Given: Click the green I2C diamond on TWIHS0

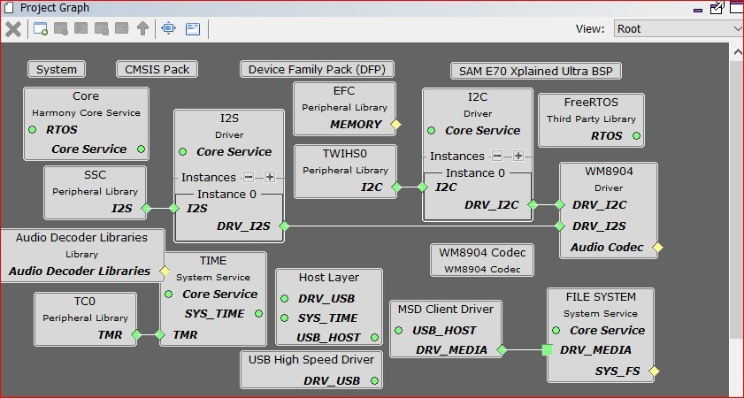Looking at the screenshot, I should pyautogui.click(x=396, y=188).
